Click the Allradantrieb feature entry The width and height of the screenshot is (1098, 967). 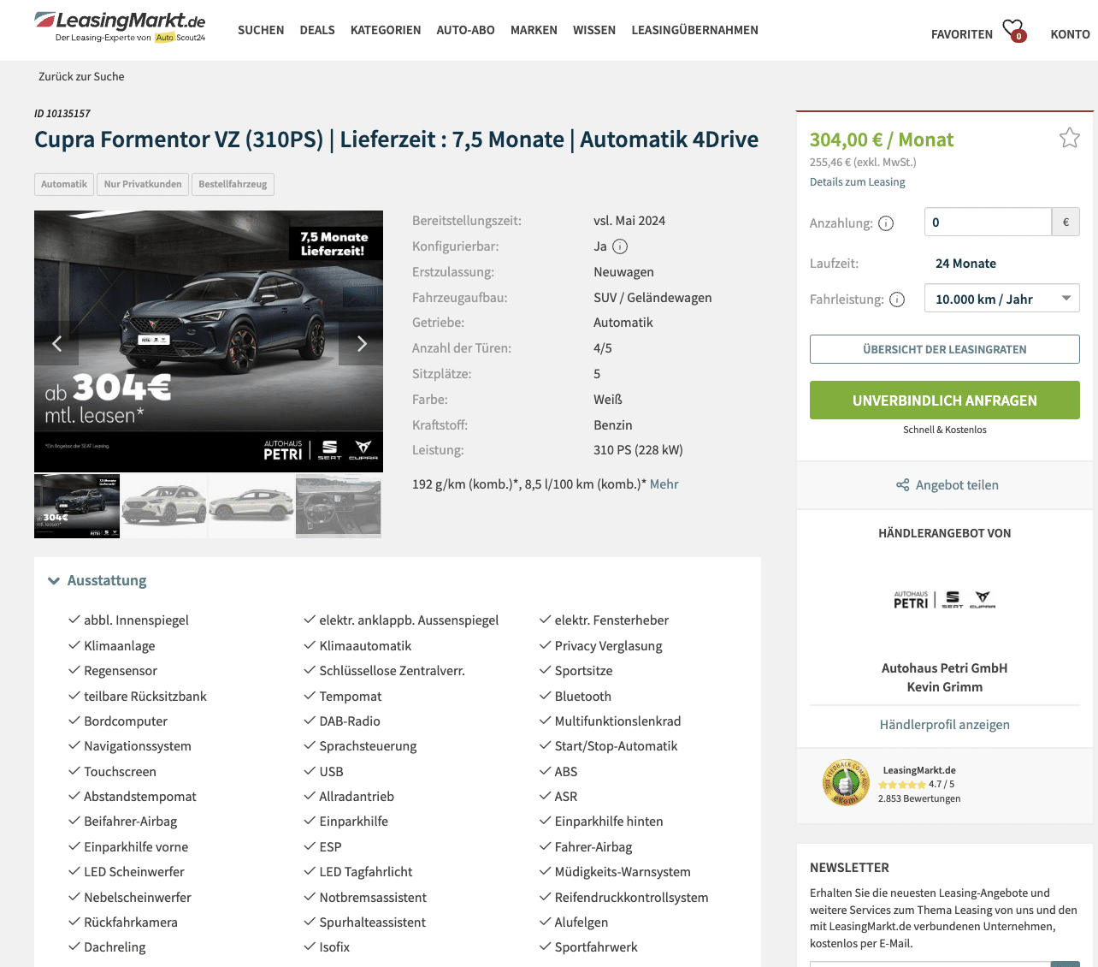click(x=357, y=797)
